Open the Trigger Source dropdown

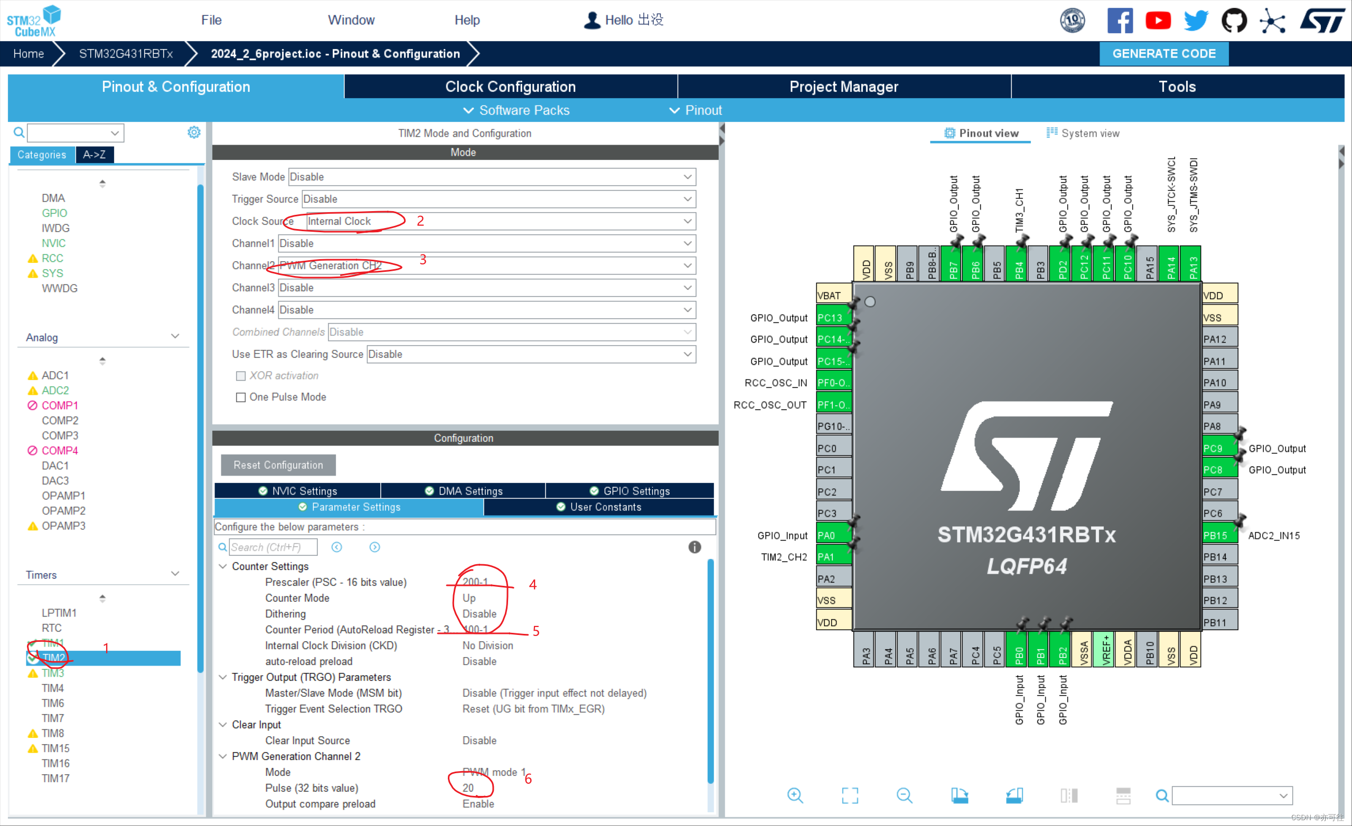pyautogui.click(x=499, y=199)
